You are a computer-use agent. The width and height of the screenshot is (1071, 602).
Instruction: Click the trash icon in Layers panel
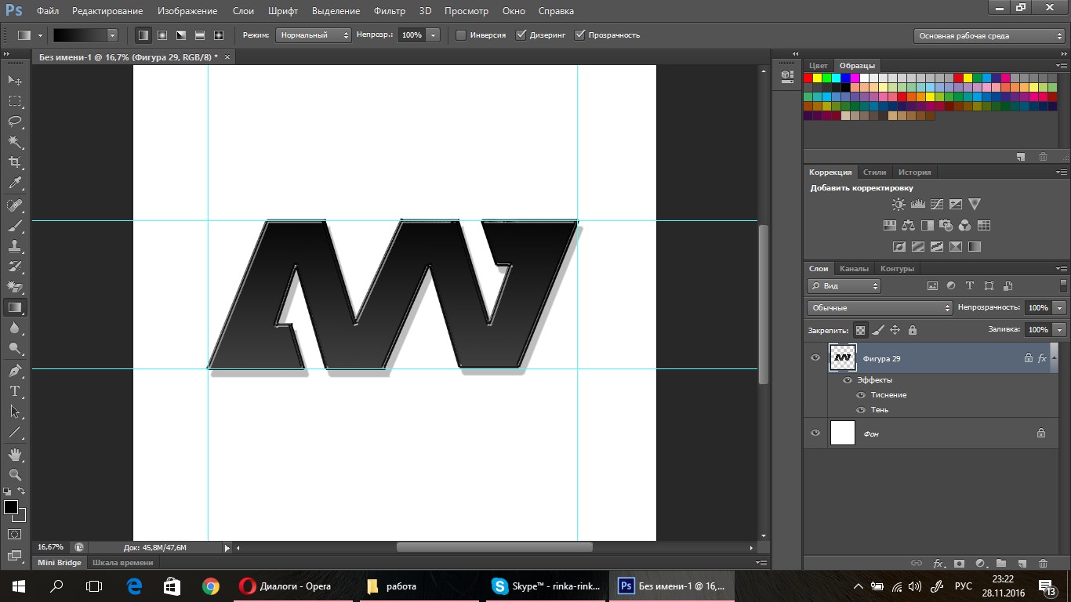1043,563
